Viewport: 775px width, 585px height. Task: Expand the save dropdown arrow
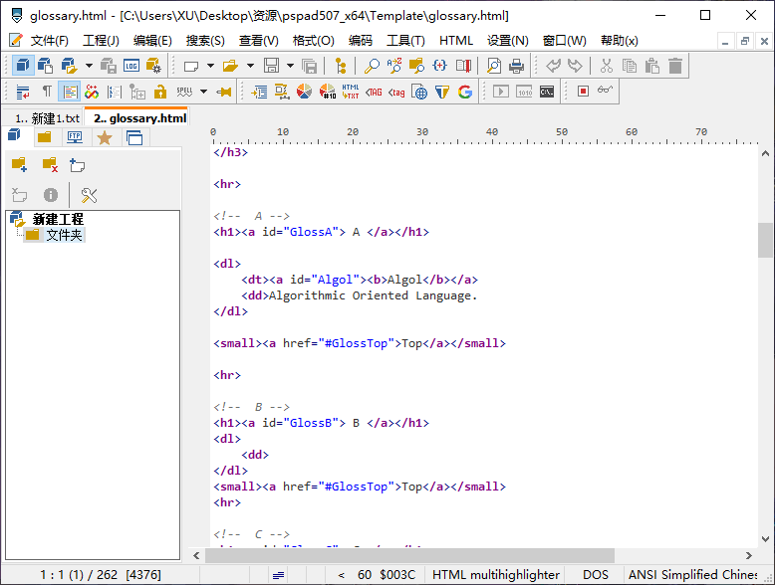(x=291, y=65)
